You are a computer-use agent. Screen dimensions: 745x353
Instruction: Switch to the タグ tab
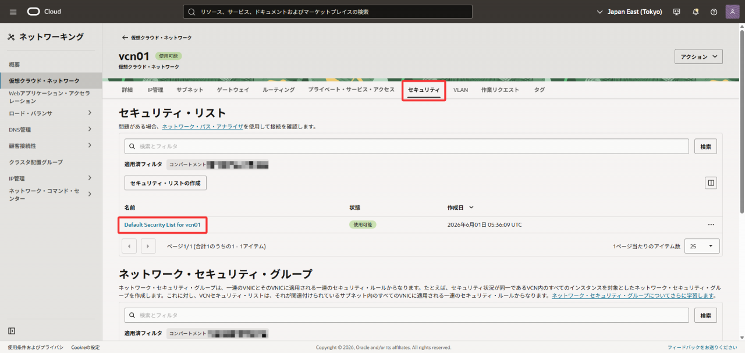540,90
